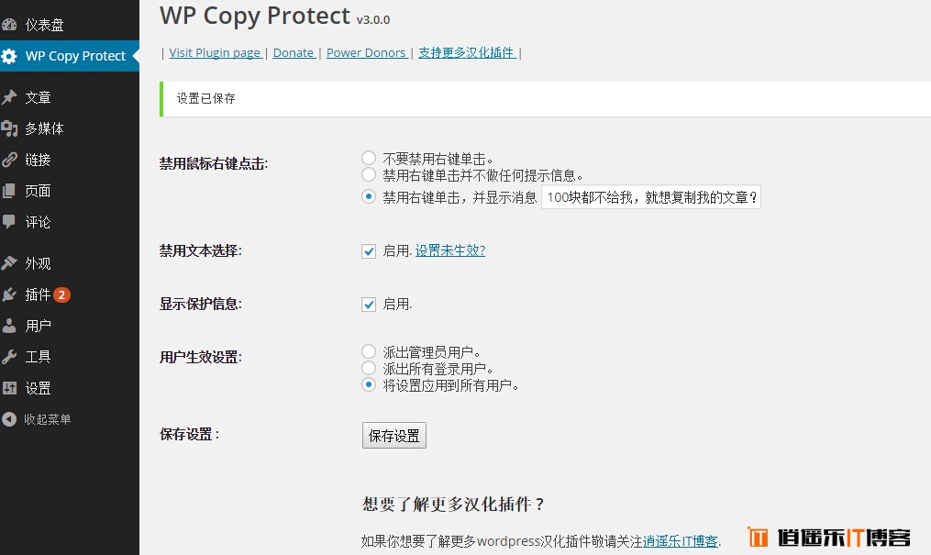Click the chain link icon beside 链接
Screen dimensions: 931x555
[9, 159]
